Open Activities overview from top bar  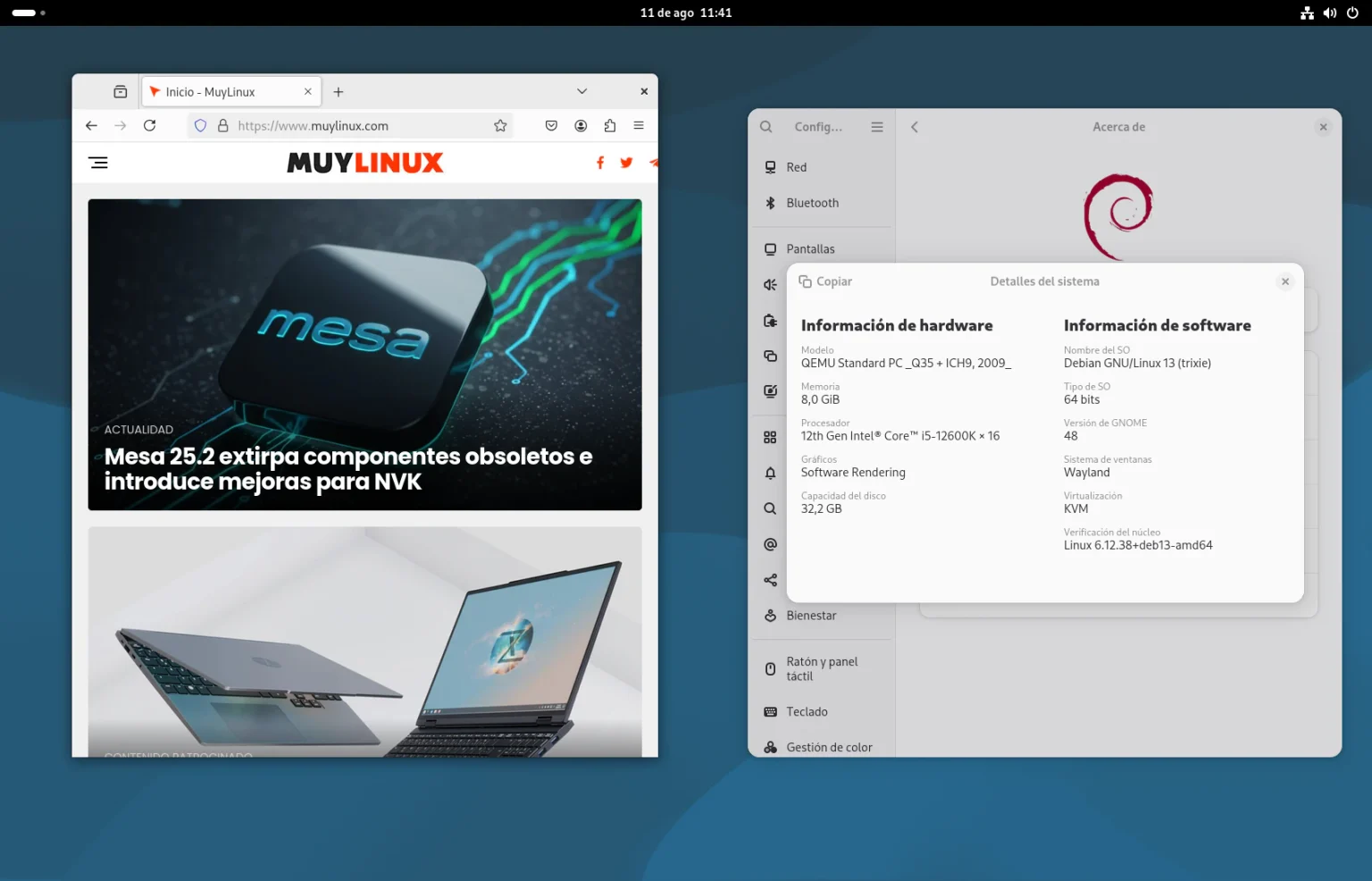[29, 13]
